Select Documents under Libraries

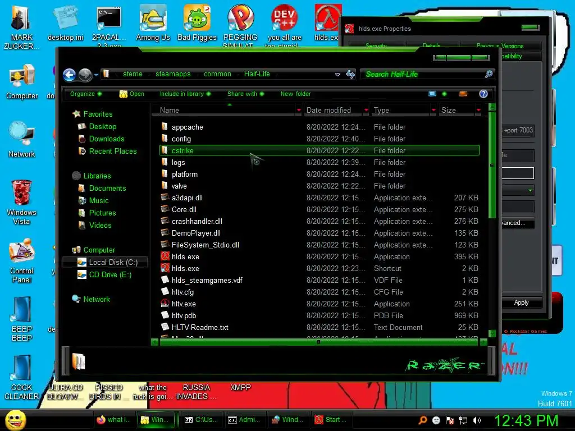click(107, 188)
